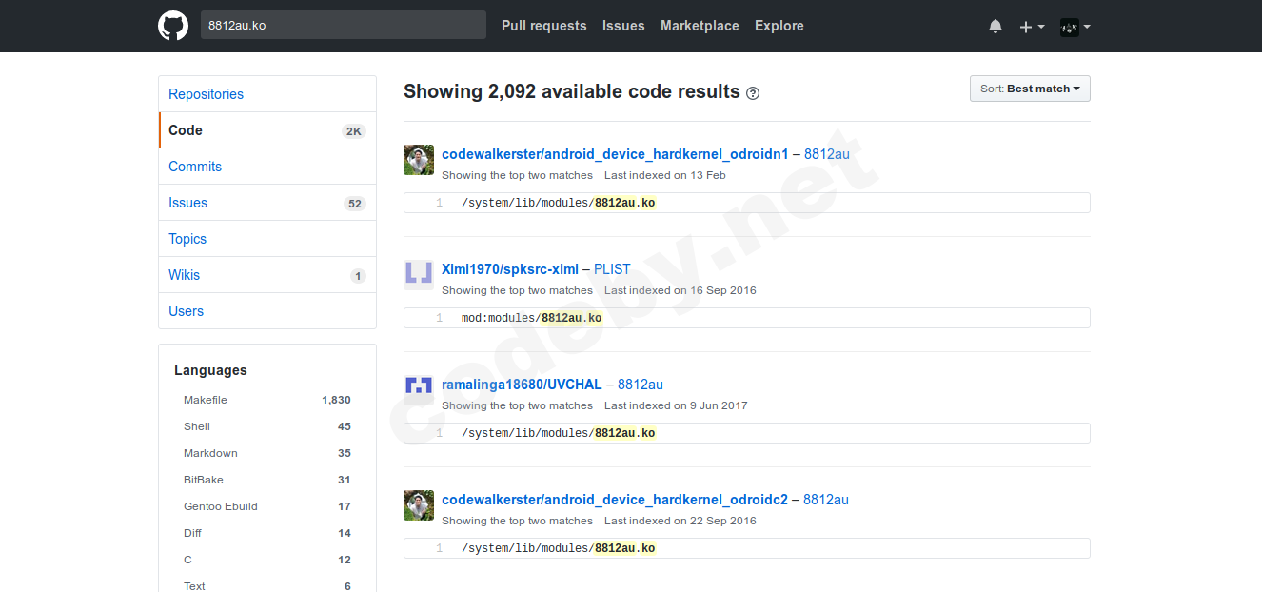Click the avatar beside the odroidc2 result
Image resolution: width=1262 pixels, height=592 pixels.
coord(419,505)
